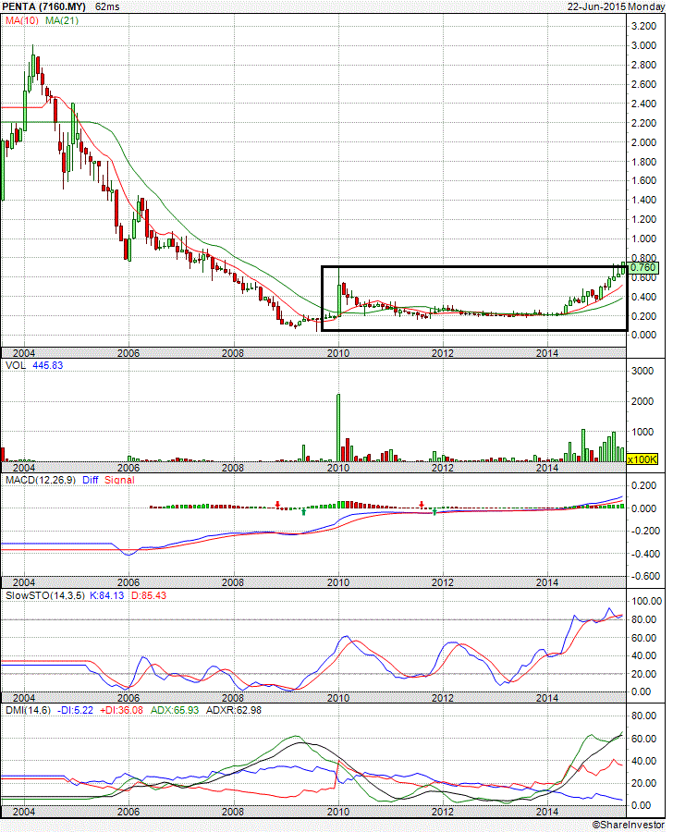Click the 2006 label on price chart axis
This screenshot has width=673, height=832.
click(128, 353)
